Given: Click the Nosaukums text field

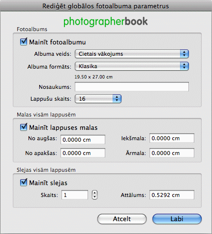Looking at the screenshot, I should click(132, 86).
